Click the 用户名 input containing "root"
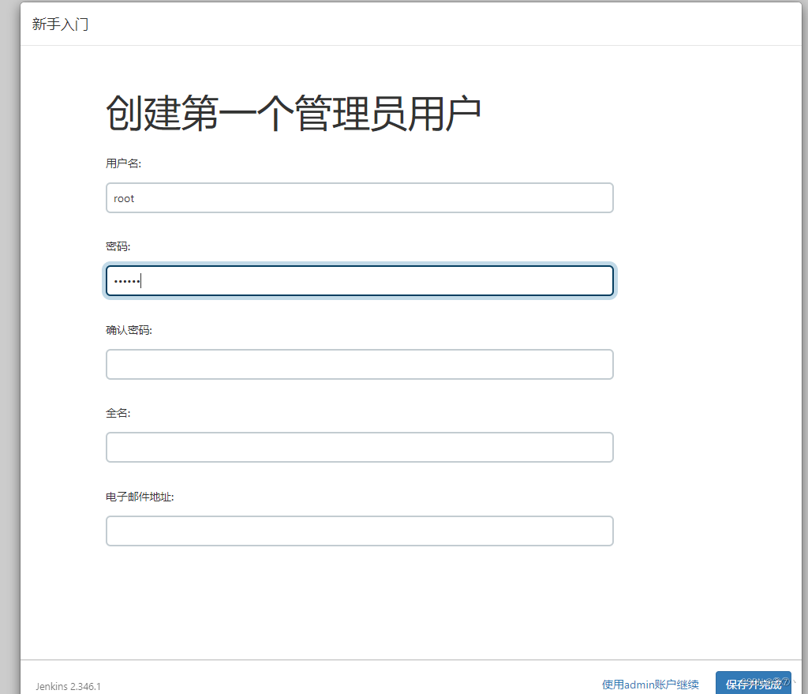This screenshot has width=808, height=694. coord(359,197)
